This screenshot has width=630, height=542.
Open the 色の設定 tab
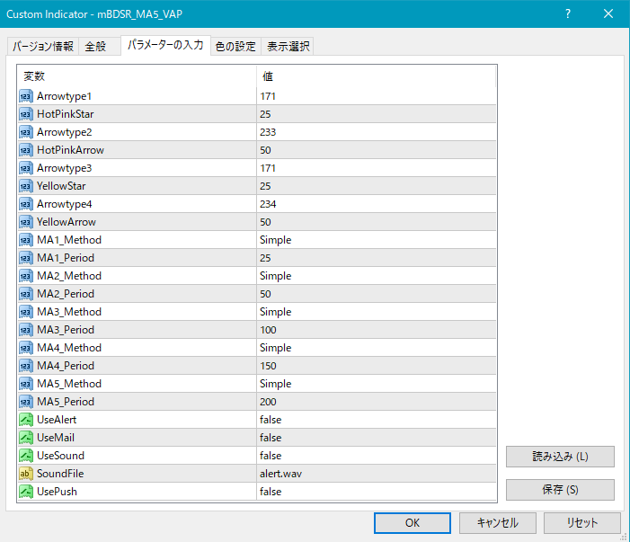coord(235,46)
